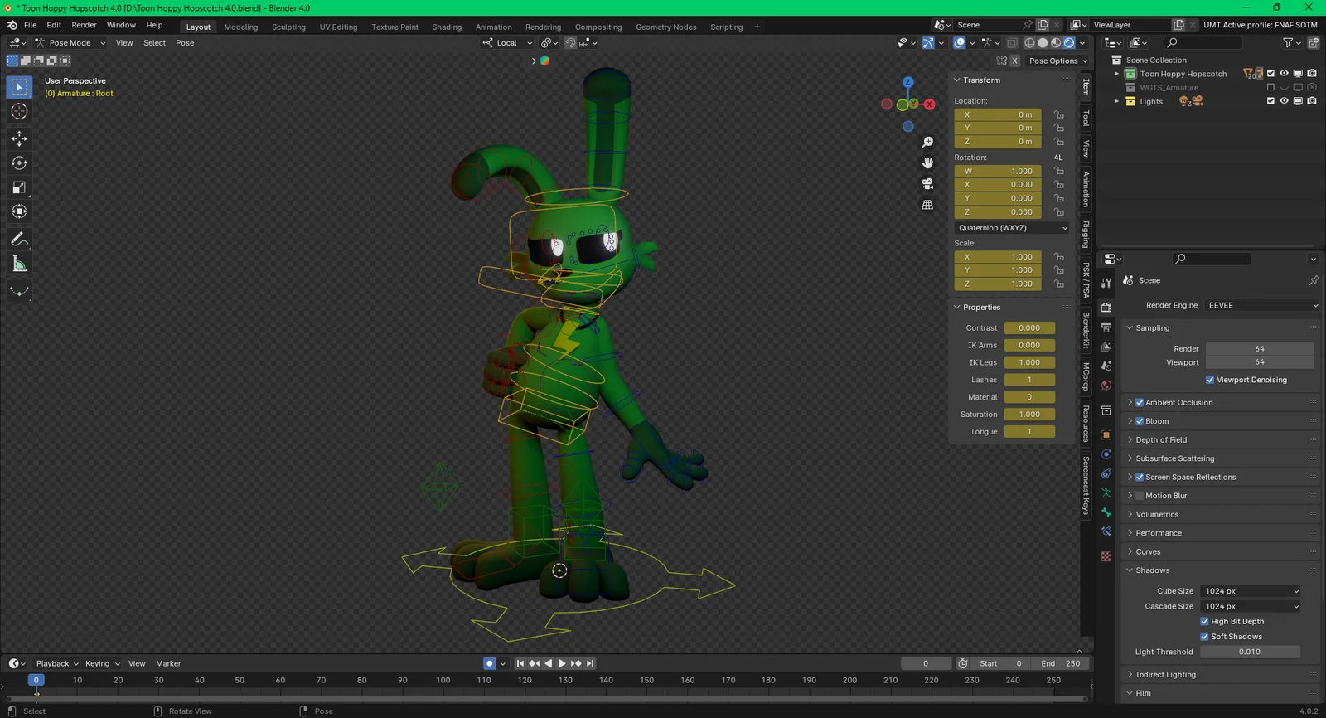
Task: Choose the Measure ruler tool
Action: (x=19, y=264)
